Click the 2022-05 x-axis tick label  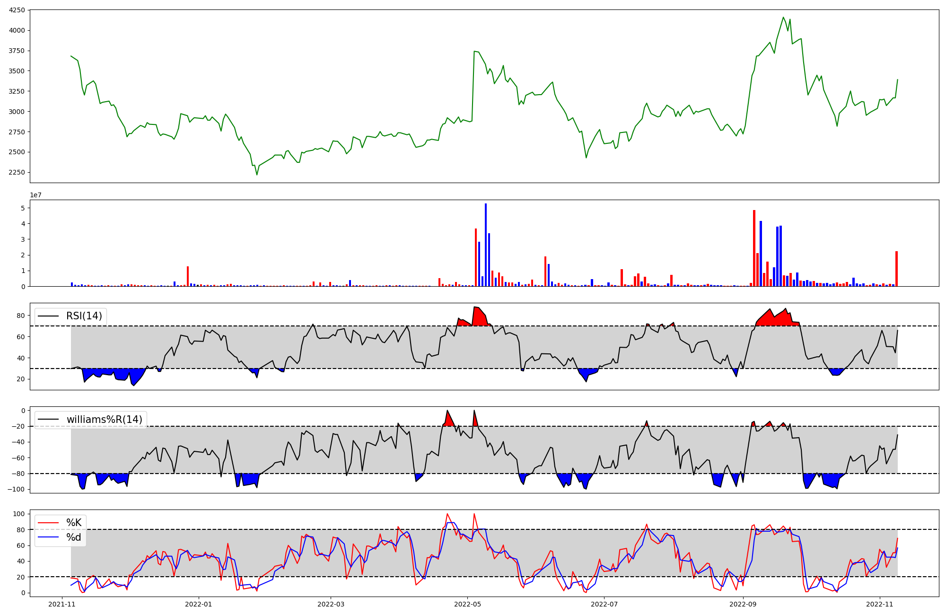467,604
